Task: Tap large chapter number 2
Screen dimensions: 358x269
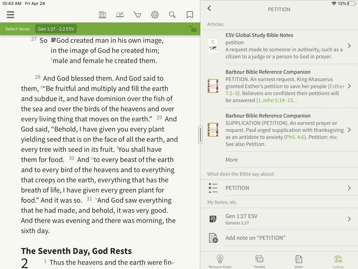Action: (x=25, y=263)
